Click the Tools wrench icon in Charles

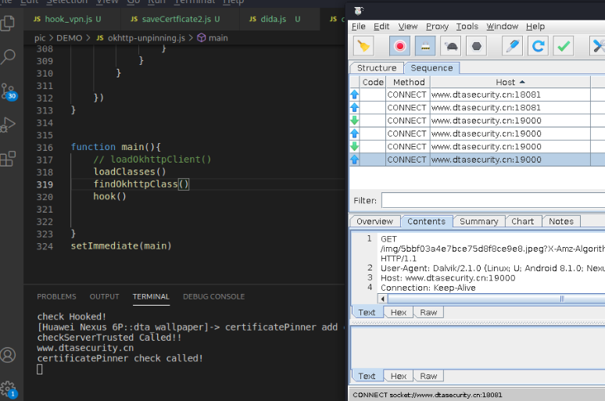coord(597,46)
